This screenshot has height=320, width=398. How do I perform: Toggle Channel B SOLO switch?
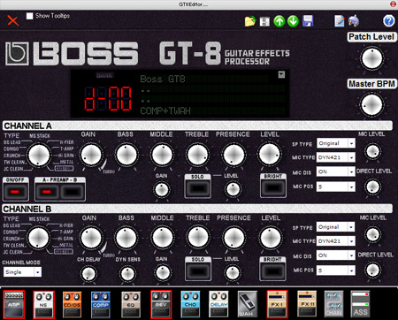pyautogui.click(x=198, y=271)
